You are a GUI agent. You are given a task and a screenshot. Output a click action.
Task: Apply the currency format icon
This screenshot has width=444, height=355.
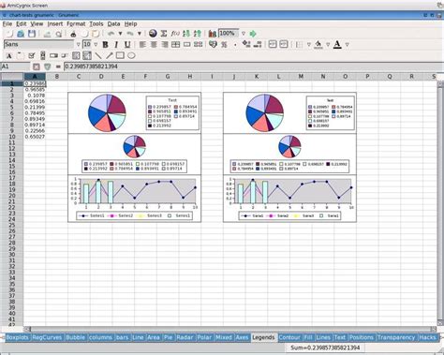(213, 45)
